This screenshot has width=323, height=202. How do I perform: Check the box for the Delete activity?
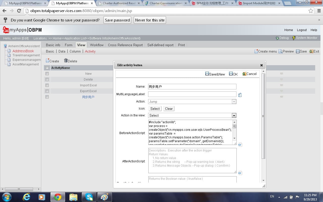click(47, 80)
